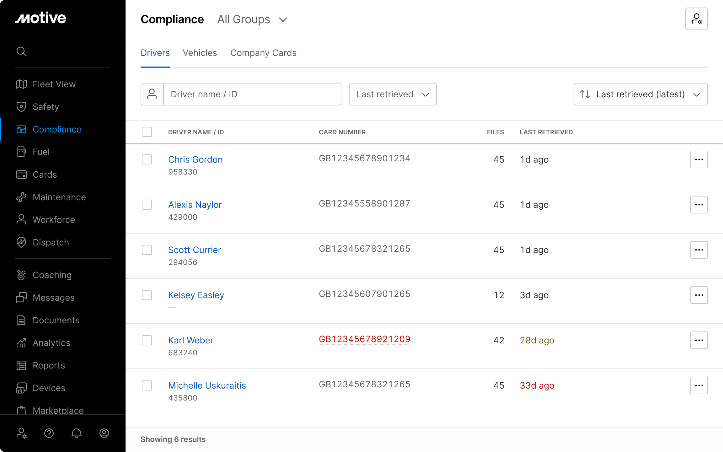This screenshot has width=723, height=452.
Task: Check the Chris Gordon row checkbox
Action: (147, 159)
